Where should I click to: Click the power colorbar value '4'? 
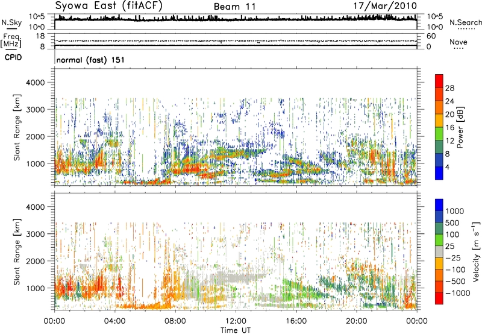coord(447,167)
